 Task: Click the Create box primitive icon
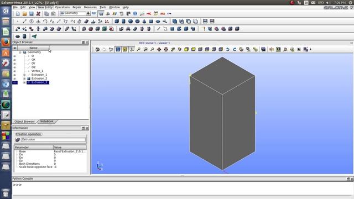[x=117, y=21]
